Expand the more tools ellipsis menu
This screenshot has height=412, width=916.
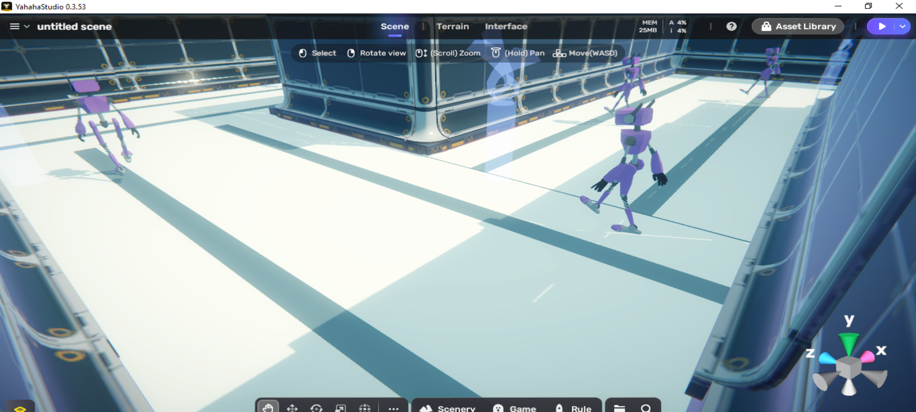pos(393,409)
